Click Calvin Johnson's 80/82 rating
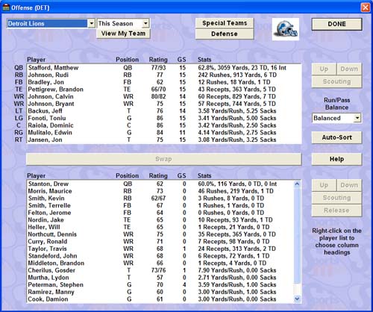This screenshot has width=373, height=312. tap(158, 96)
